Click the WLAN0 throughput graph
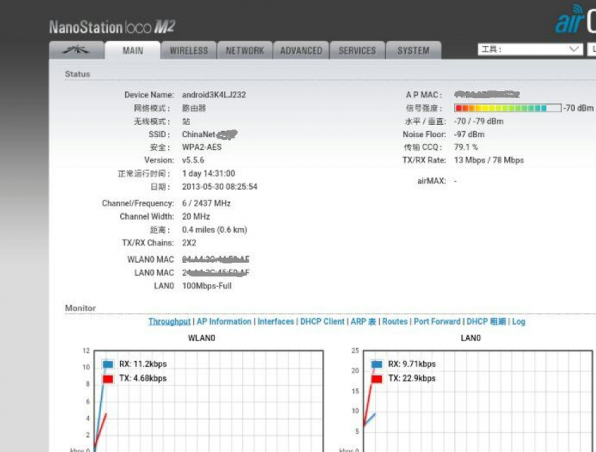Image resolution: width=596 pixels, height=452 pixels. (209, 401)
